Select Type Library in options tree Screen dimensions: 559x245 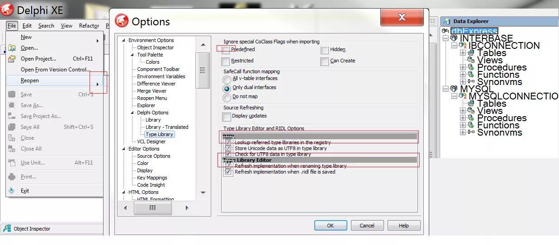pyautogui.click(x=159, y=134)
